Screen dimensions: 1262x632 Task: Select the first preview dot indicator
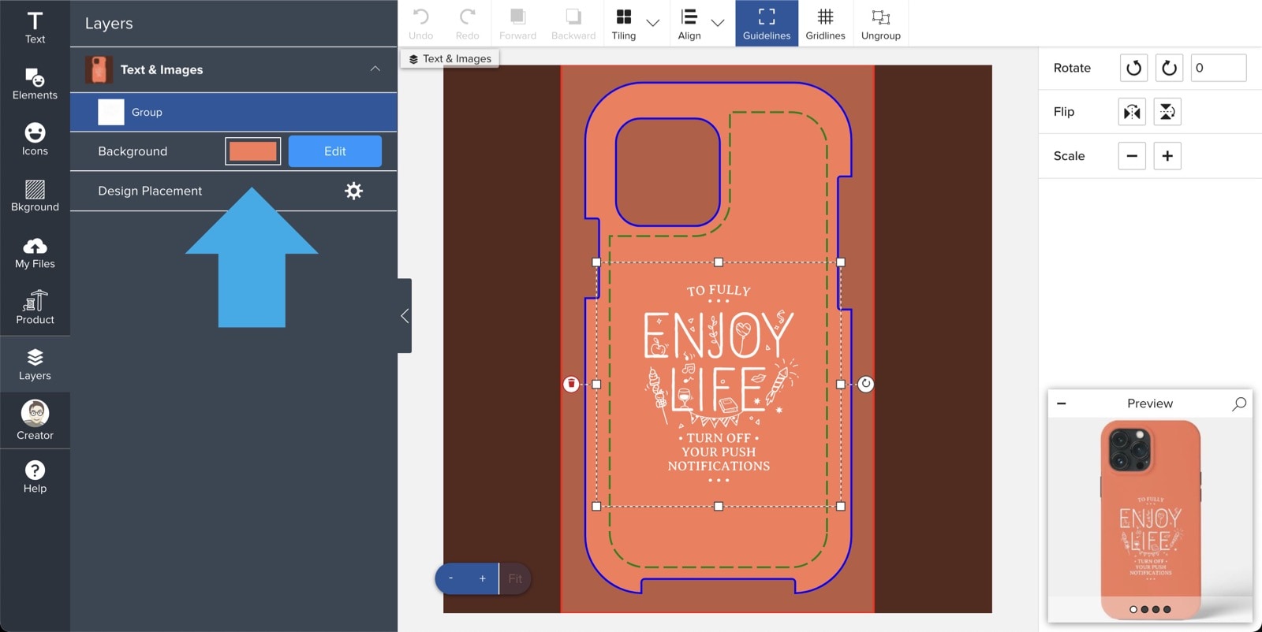tap(1133, 609)
